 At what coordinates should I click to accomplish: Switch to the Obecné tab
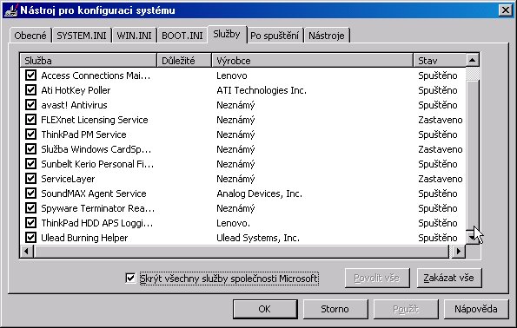tap(30, 36)
